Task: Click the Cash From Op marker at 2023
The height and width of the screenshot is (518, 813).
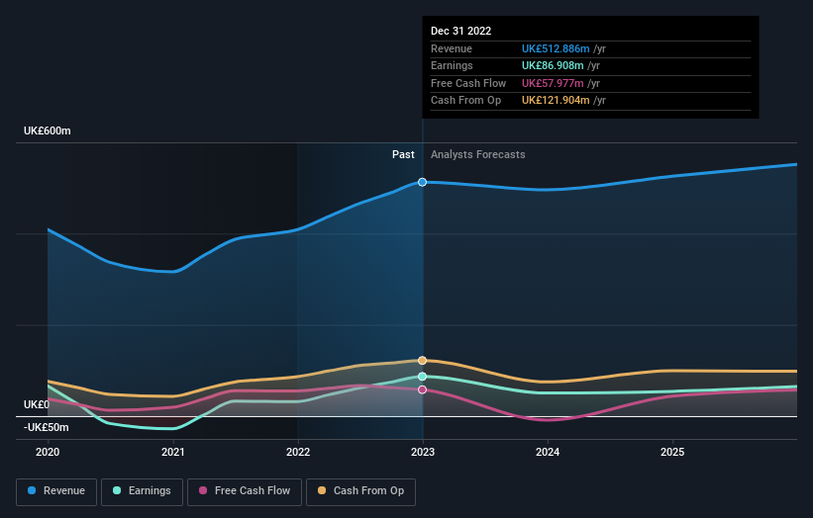Action: [x=423, y=360]
